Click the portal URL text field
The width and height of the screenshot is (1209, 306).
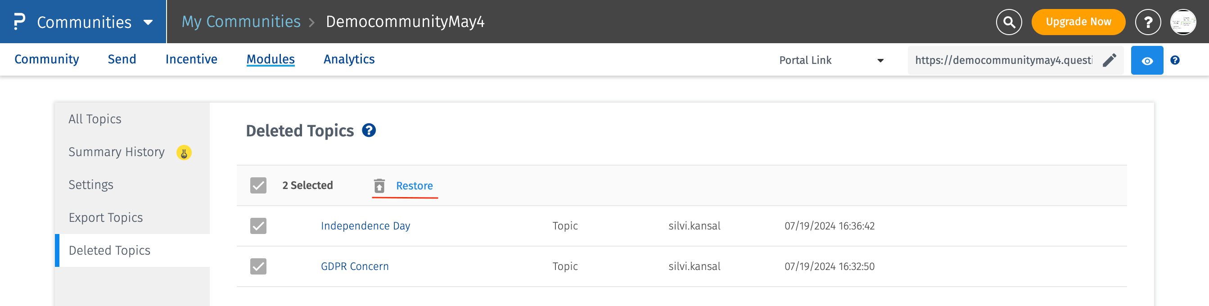pyautogui.click(x=1003, y=60)
